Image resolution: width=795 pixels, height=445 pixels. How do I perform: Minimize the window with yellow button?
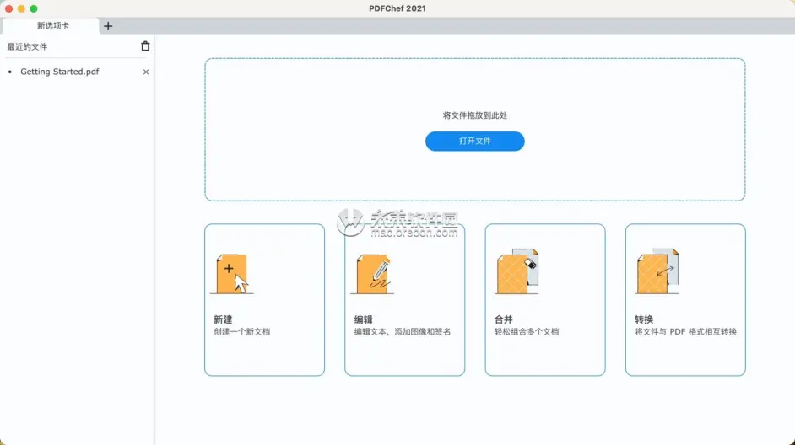[21, 8]
